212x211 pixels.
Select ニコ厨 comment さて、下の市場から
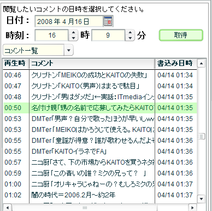(100, 162)
